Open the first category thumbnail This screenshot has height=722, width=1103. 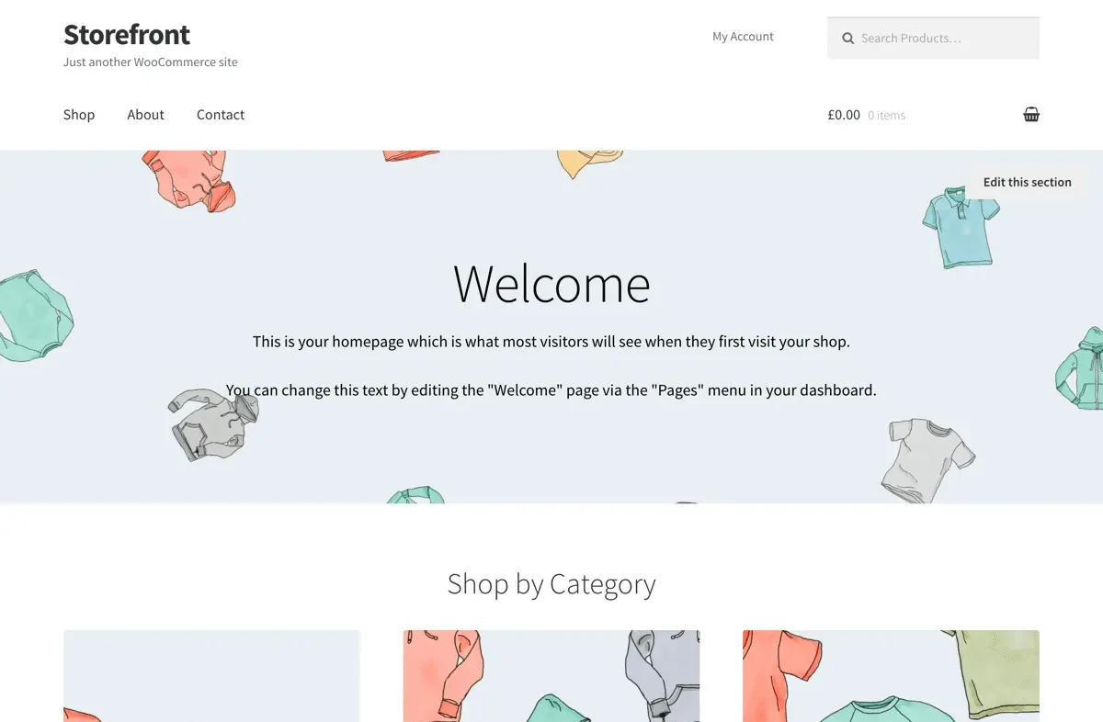[211, 676]
